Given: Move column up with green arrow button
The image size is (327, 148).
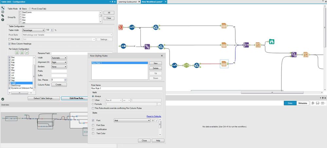Looking at the screenshot, I should click(17, 52).
